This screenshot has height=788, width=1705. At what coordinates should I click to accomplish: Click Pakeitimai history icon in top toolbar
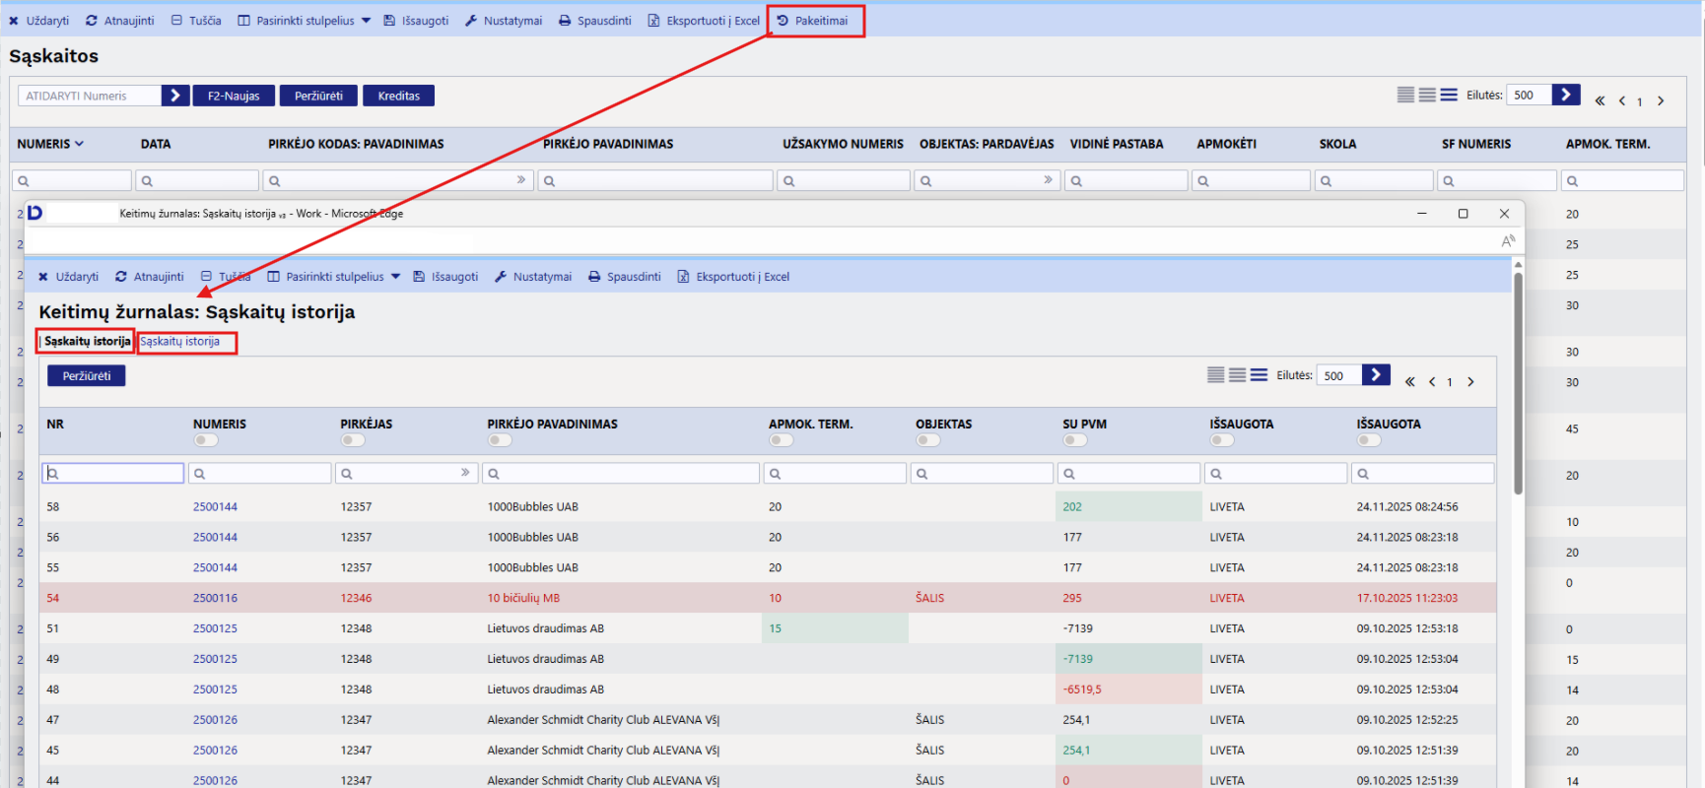[784, 21]
